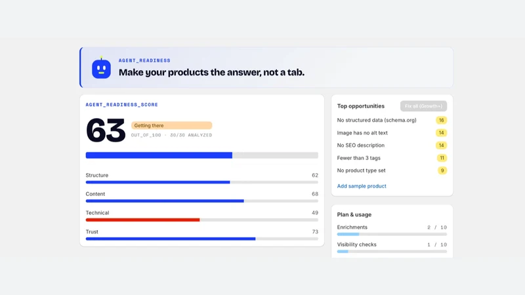Screen dimensions: 525x295
Task: Select the No product type set opportunity
Action: [392, 170]
